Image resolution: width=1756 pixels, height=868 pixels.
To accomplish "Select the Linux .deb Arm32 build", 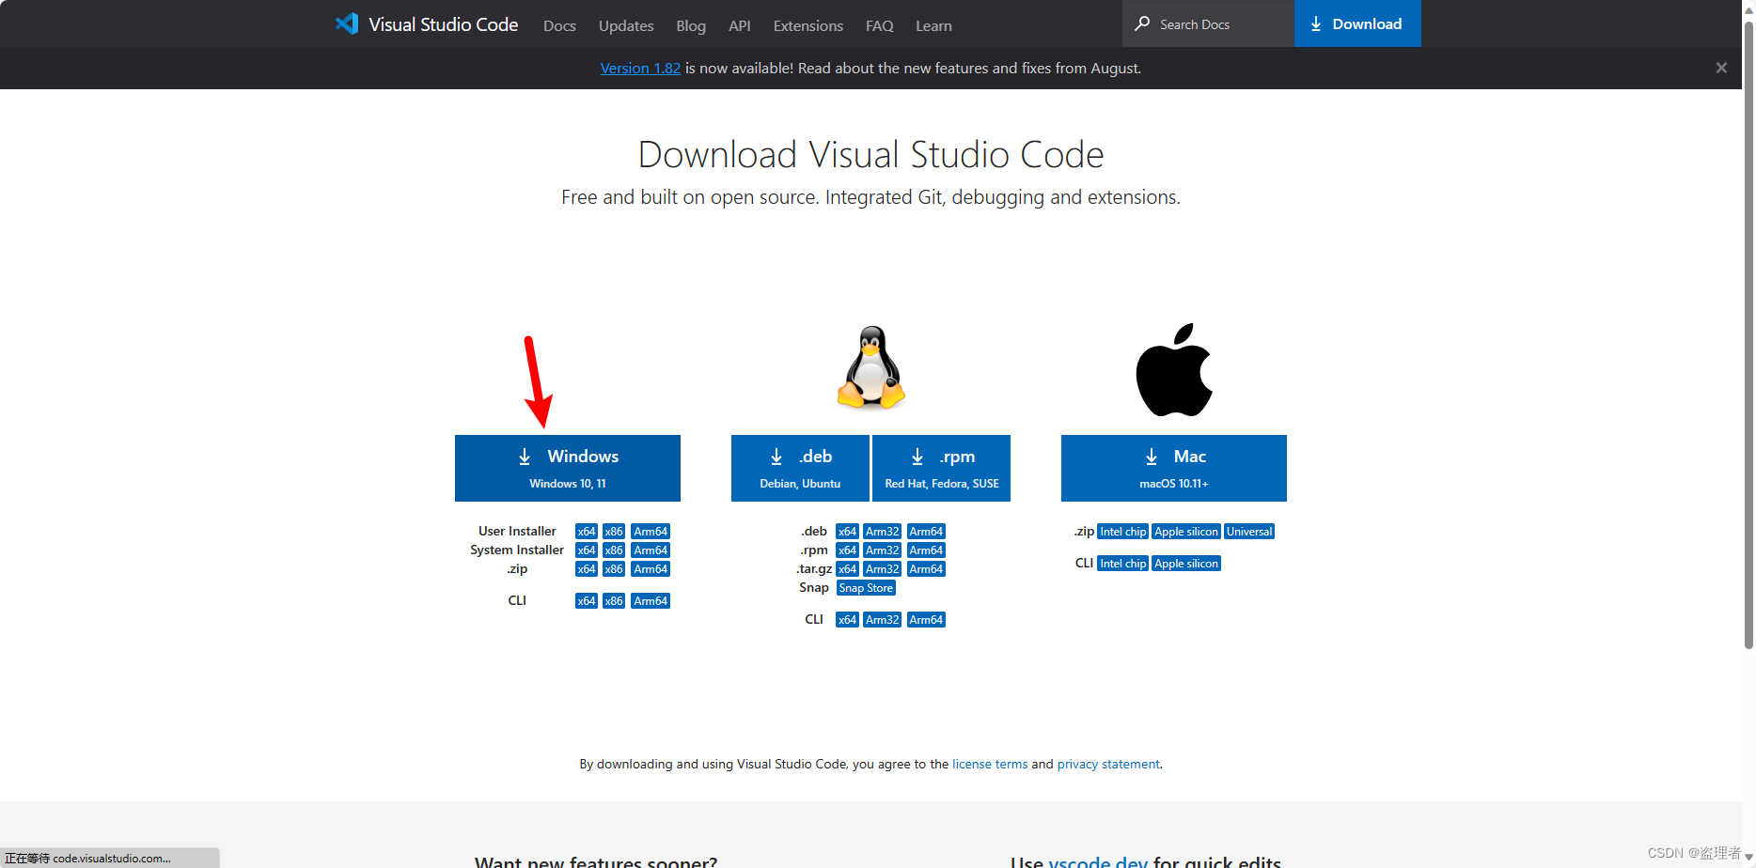I will (x=883, y=532).
